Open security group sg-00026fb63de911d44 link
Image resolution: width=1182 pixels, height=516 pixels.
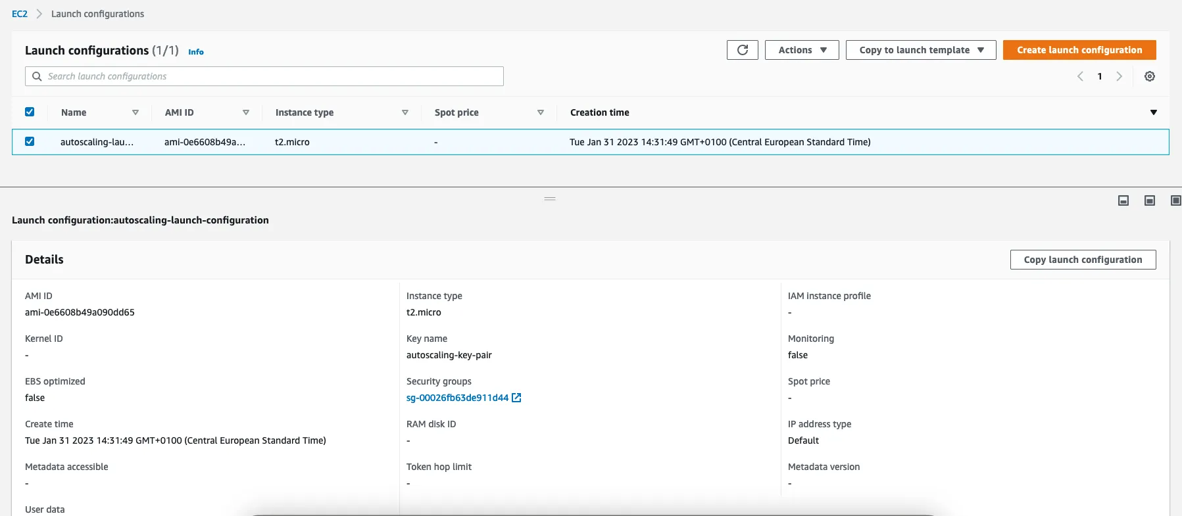[x=457, y=398]
